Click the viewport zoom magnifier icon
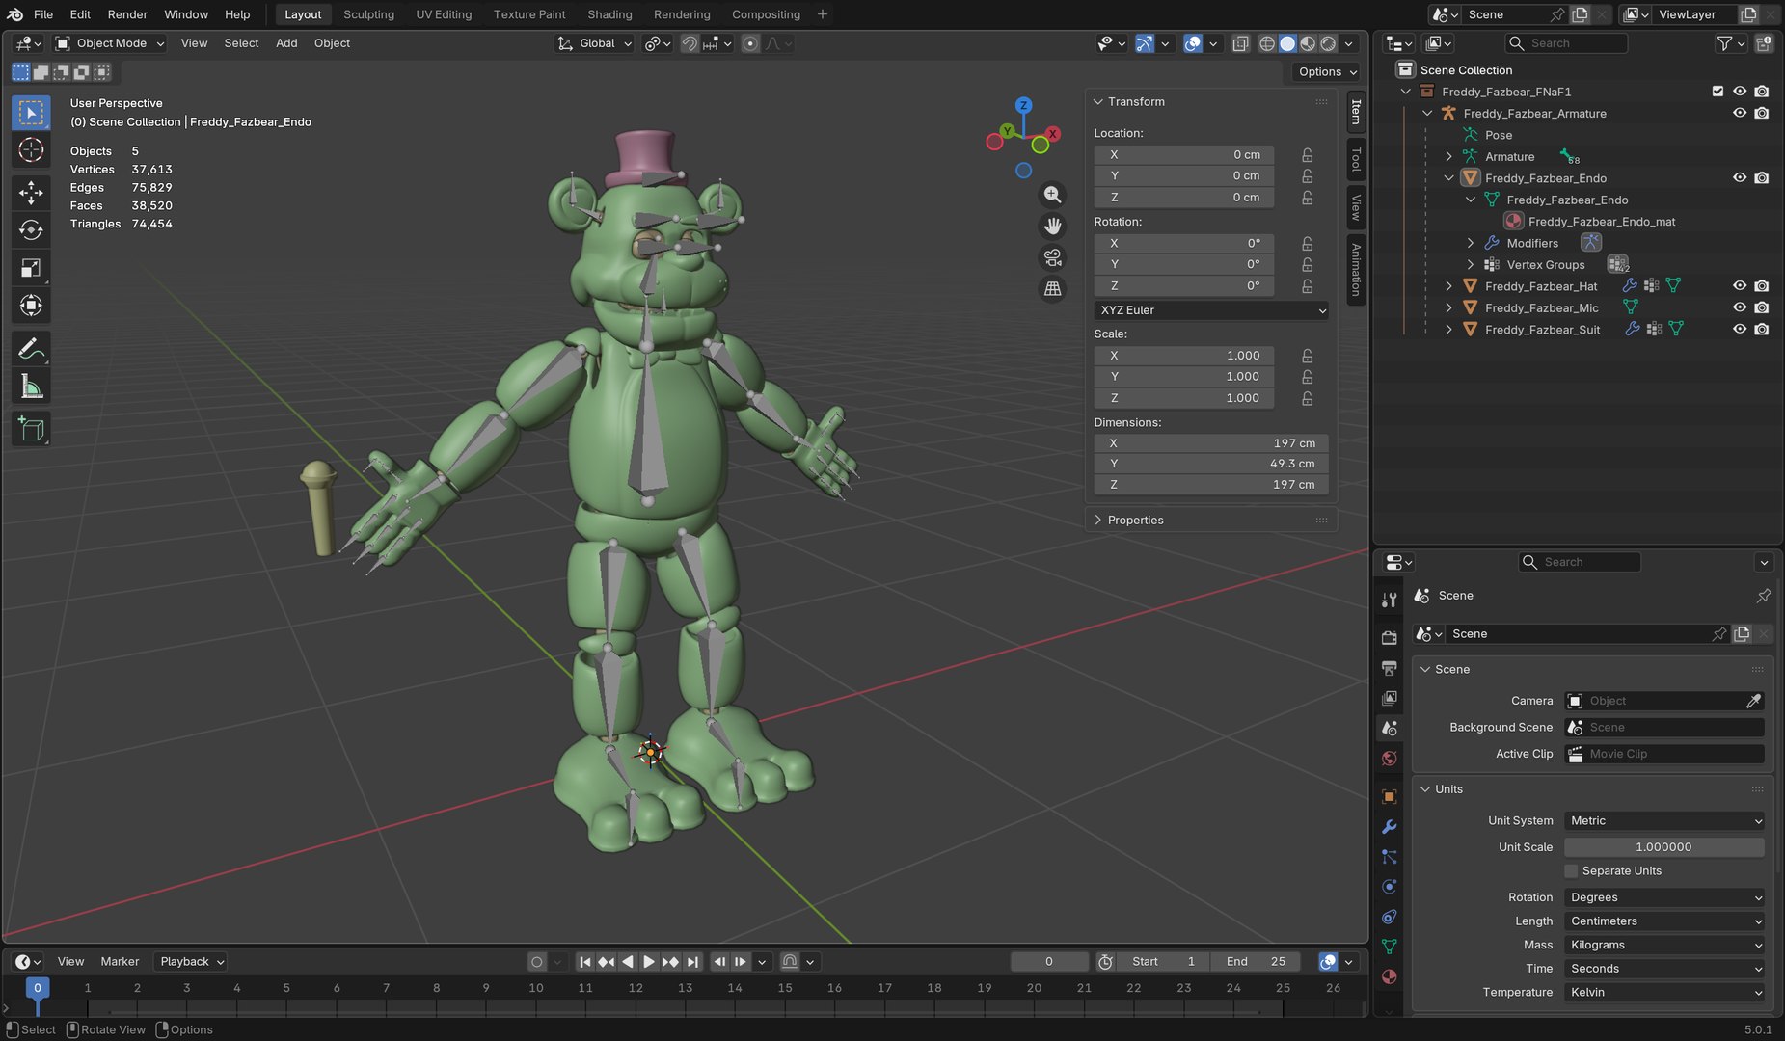This screenshot has width=1785, height=1041. (x=1052, y=195)
